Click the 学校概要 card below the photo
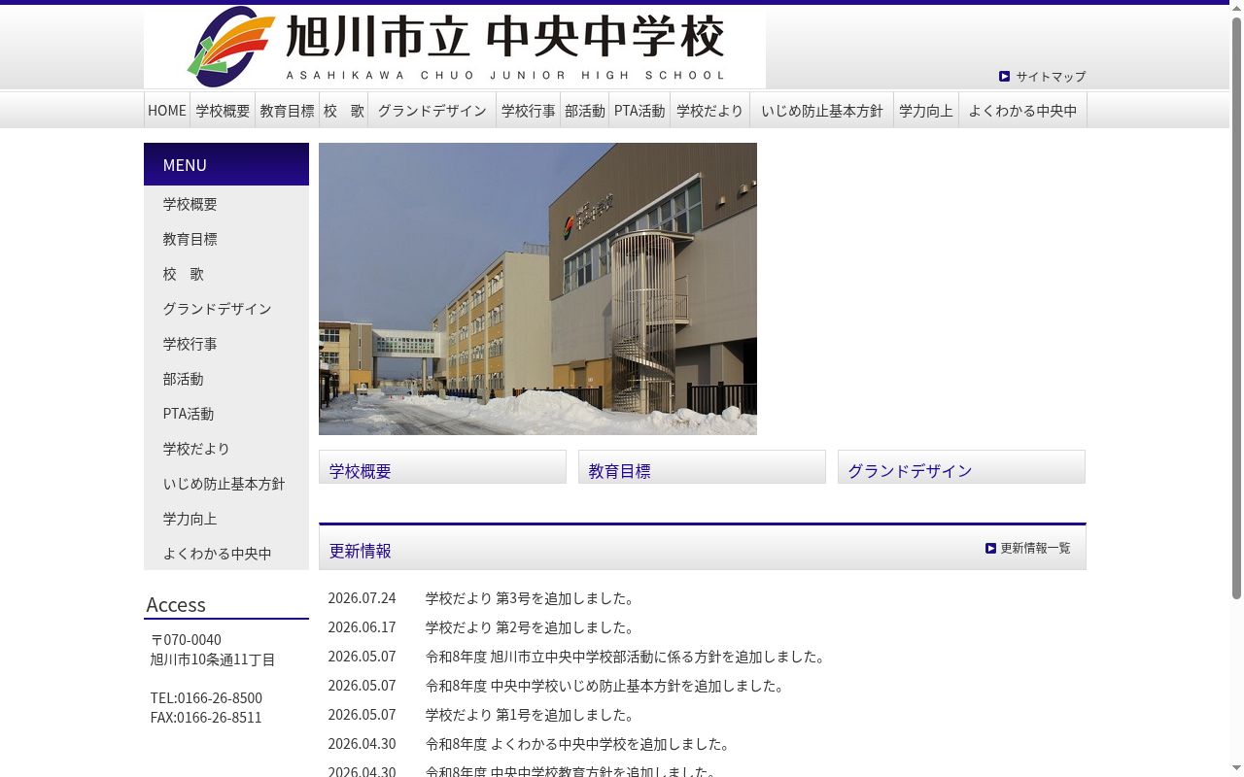1244x777 pixels. pos(442,467)
